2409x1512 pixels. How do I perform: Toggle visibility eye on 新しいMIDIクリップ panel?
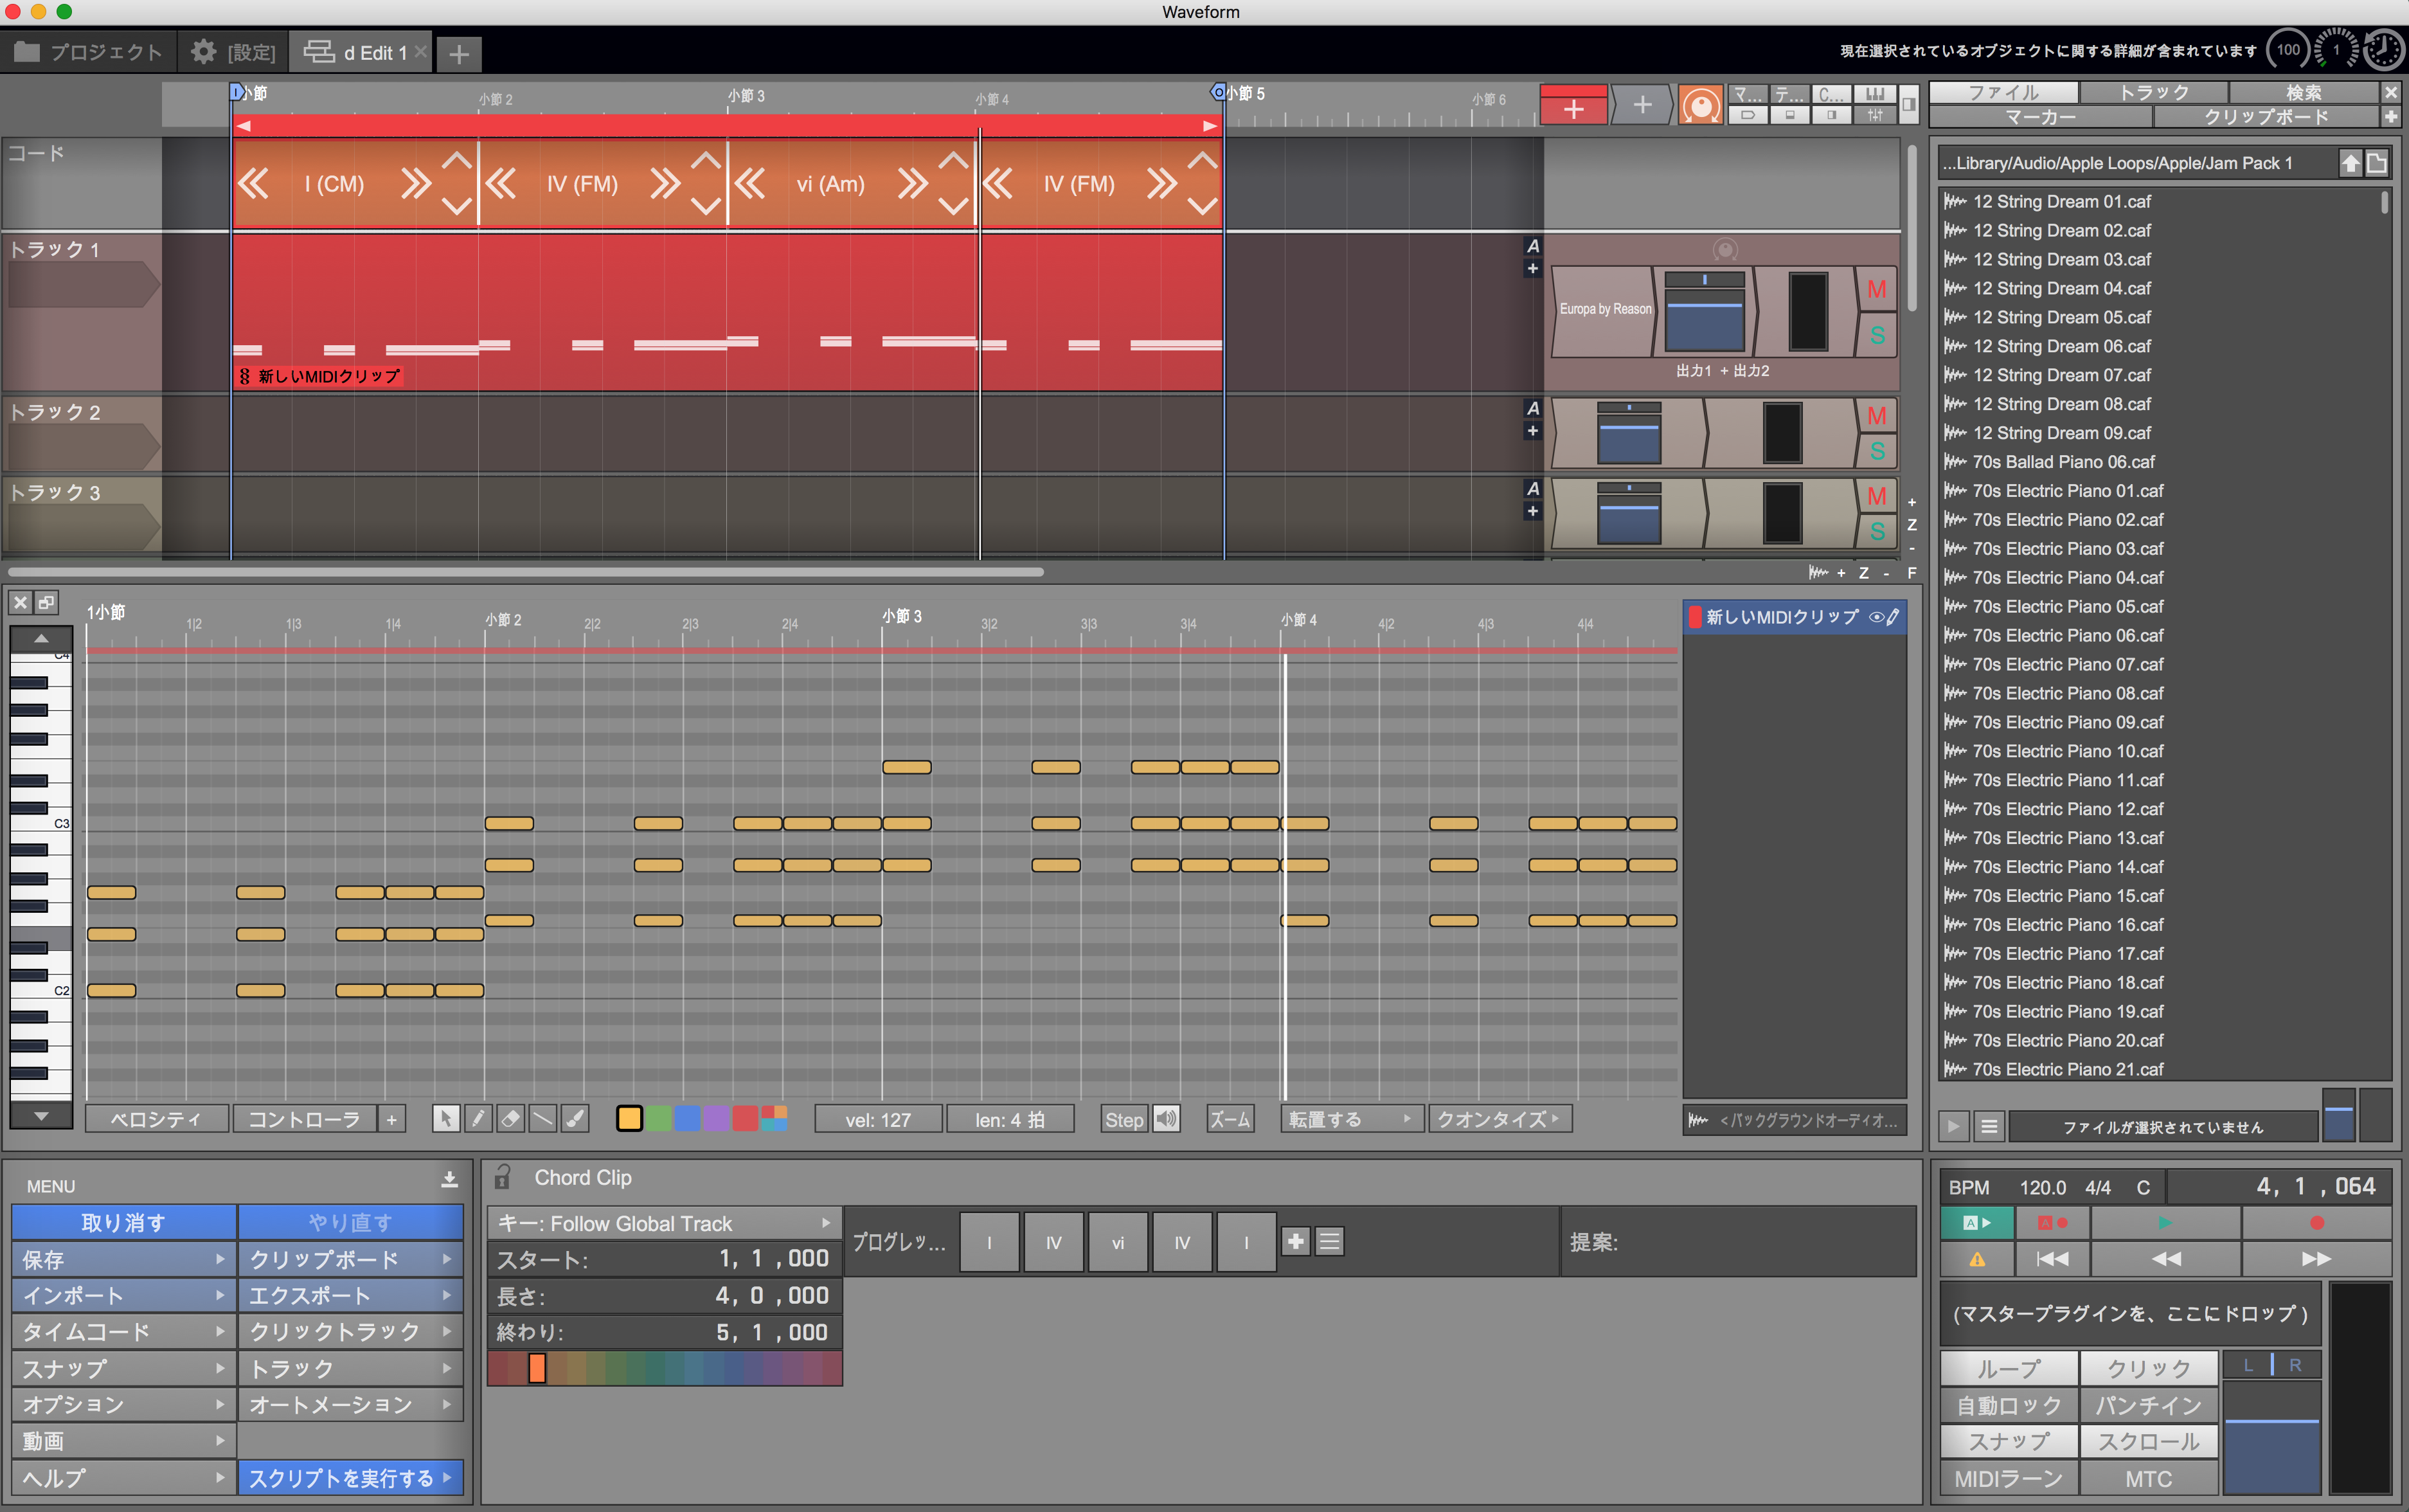(x=1876, y=617)
